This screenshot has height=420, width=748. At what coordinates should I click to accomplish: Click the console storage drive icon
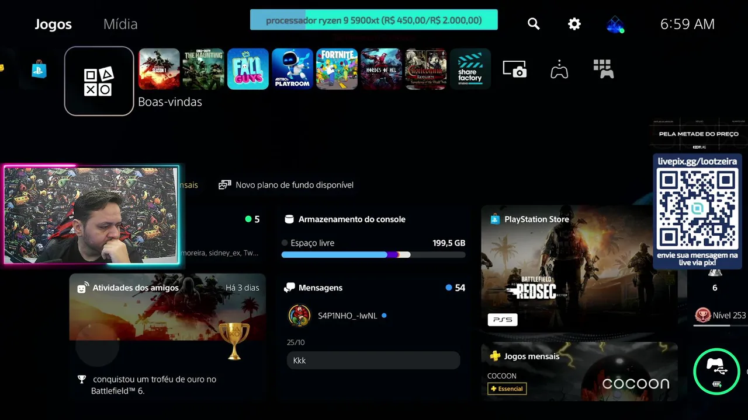[289, 219]
